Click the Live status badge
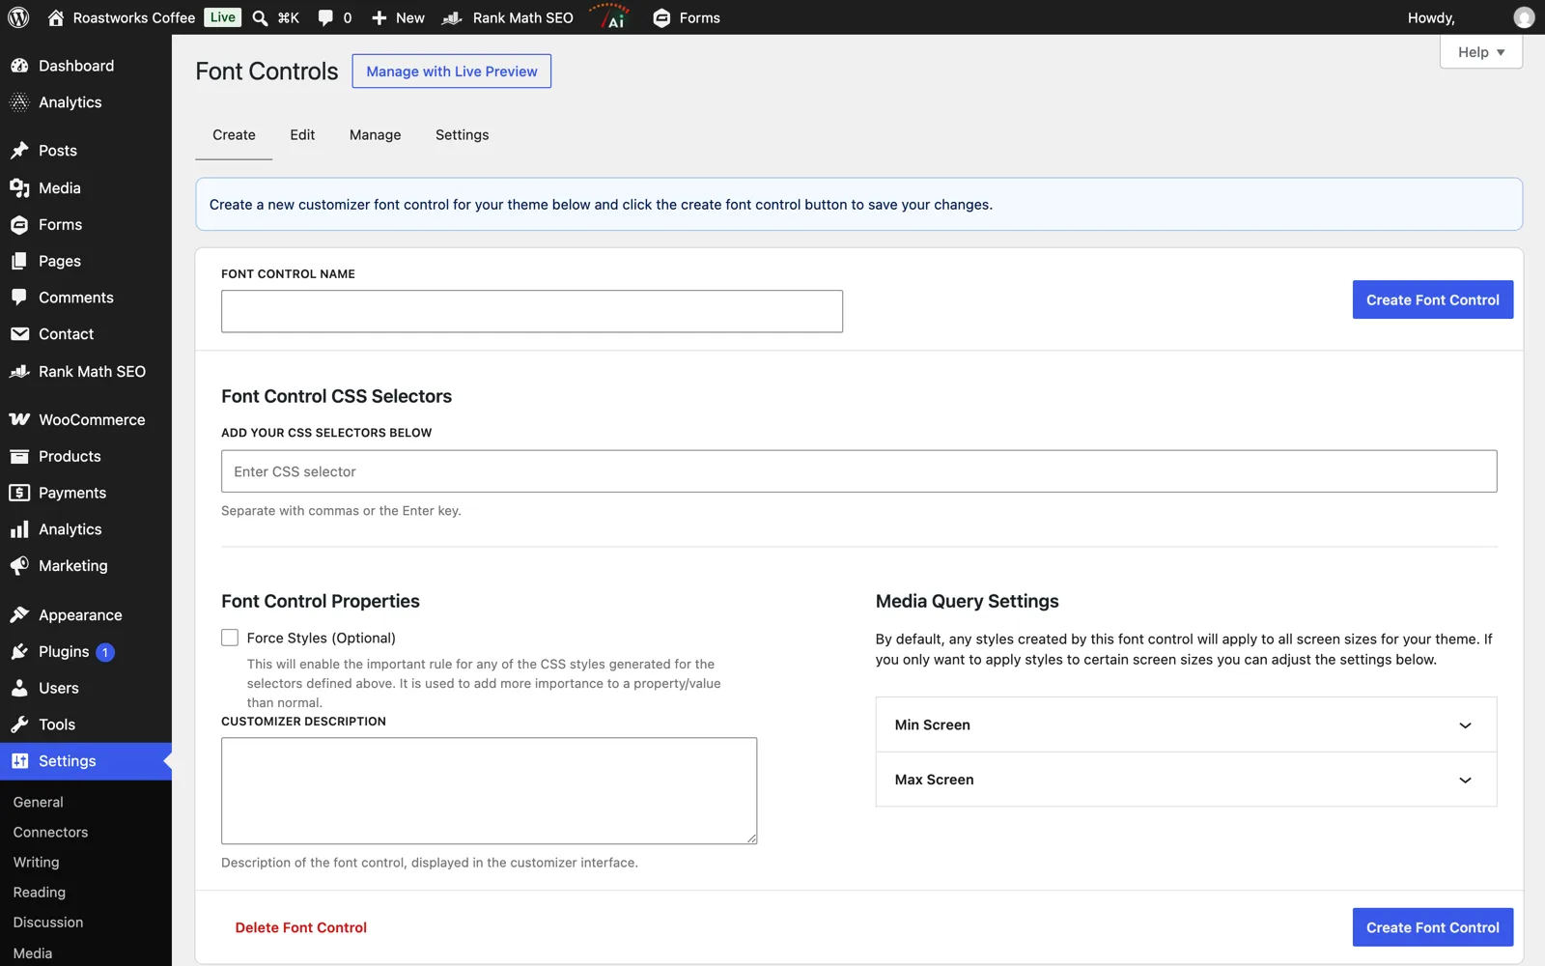1545x966 pixels. point(222,17)
